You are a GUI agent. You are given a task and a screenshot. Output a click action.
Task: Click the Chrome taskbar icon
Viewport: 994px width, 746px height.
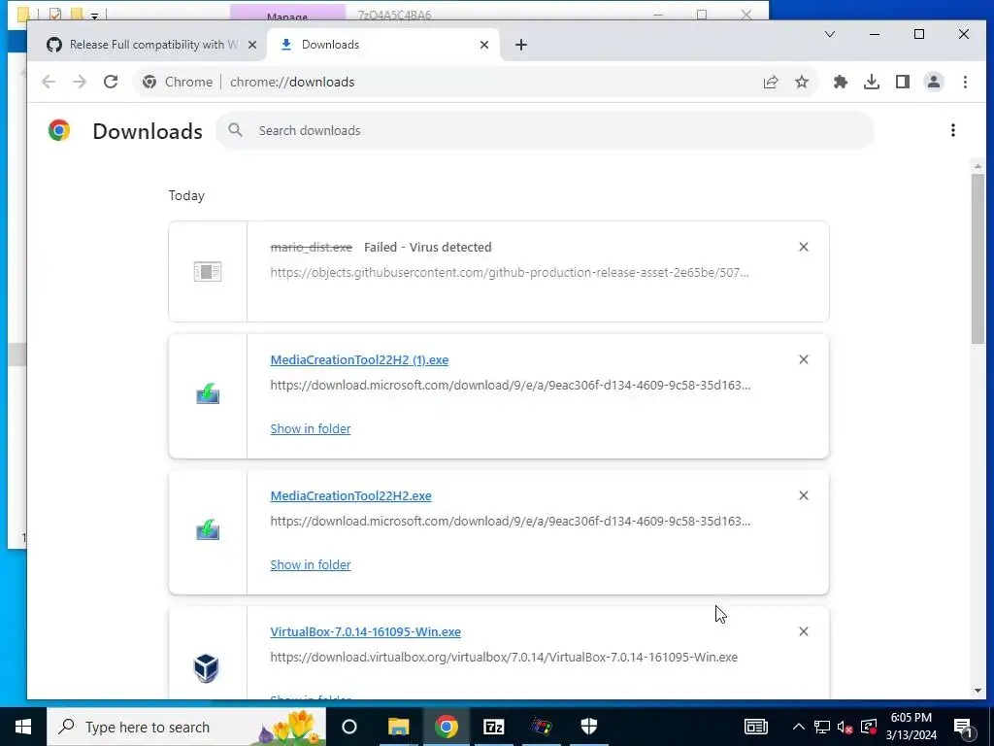click(446, 727)
